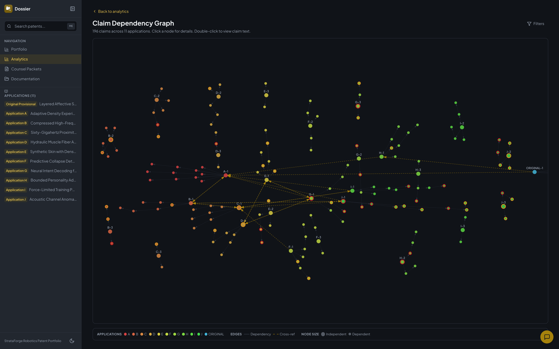Click graph node F-1
The width and height of the screenshot is (559, 349).
[291, 251]
